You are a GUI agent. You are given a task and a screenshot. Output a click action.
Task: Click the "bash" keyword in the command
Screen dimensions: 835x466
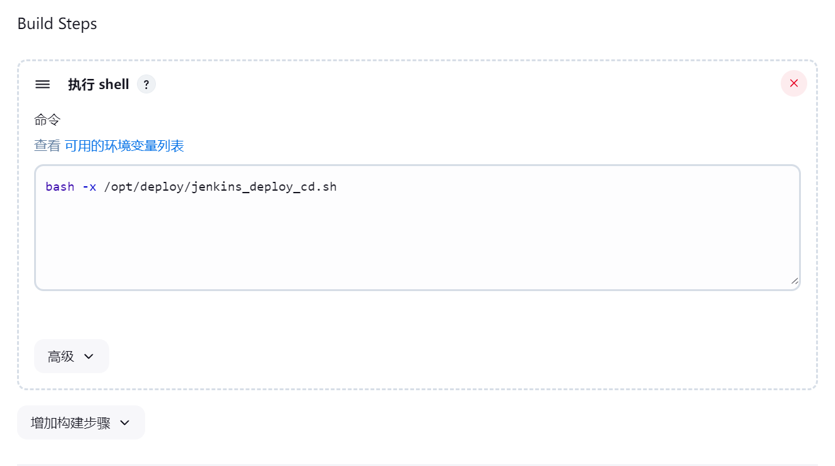(60, 187)
